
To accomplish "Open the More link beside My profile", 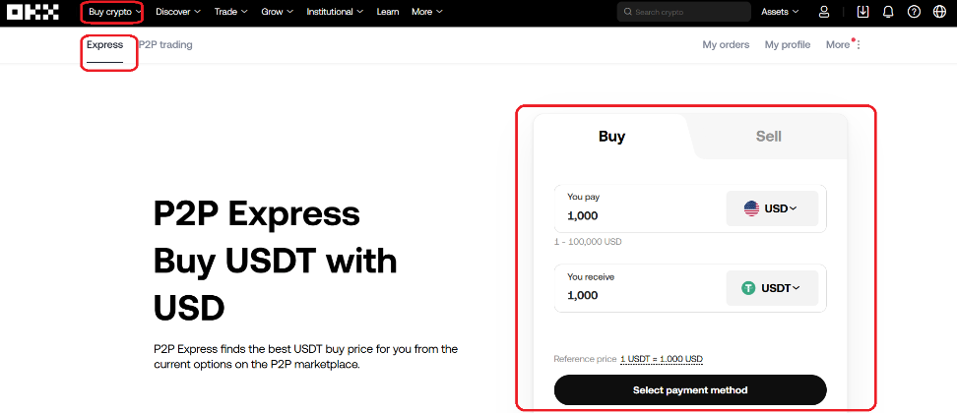I will (x=837, y=45).
